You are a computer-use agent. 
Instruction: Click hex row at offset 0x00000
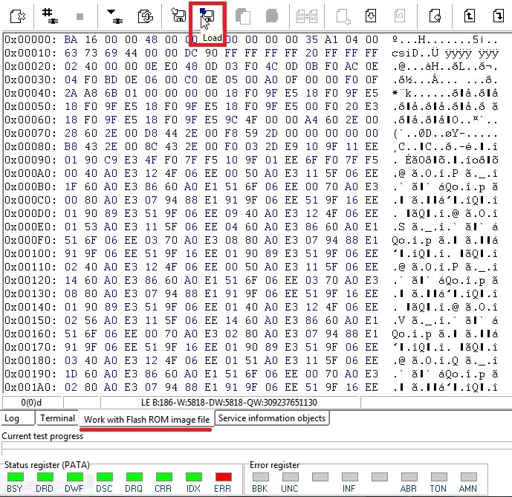(193, 39)
